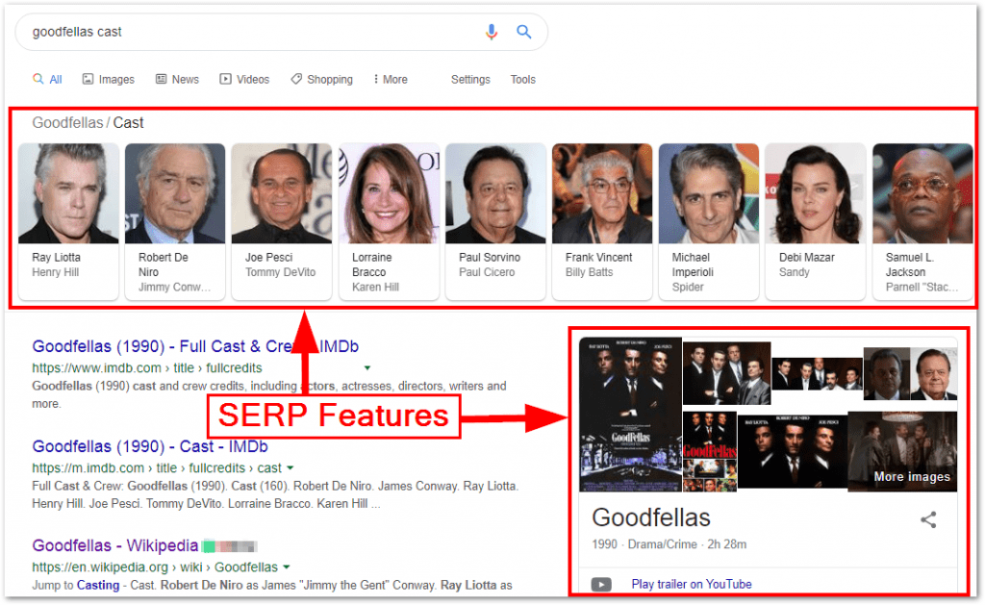Click the YouTube play icon beside trailer link
The width and height of the screenshot is (985, 605).
click(x=601, y=585)
